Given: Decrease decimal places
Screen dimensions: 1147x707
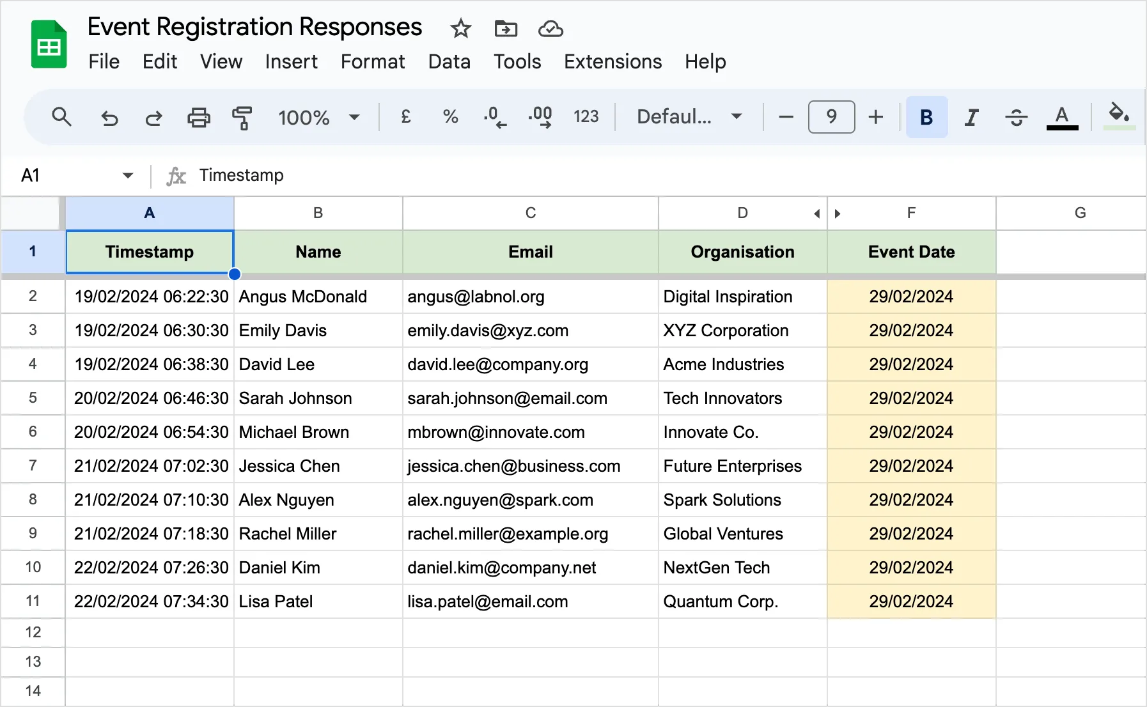Looking at the screenshot, I should (x=495, y=117).
